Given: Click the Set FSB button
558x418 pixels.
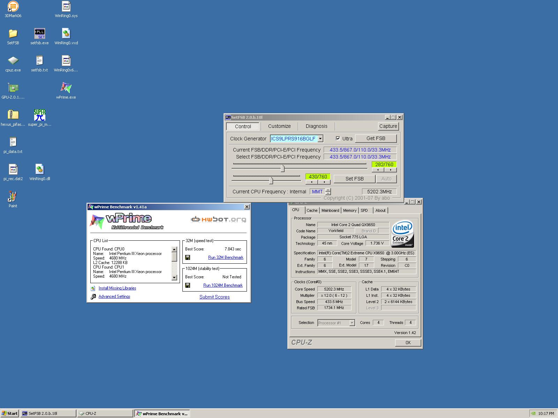Looking at the screenshot, I should point(354,179).
